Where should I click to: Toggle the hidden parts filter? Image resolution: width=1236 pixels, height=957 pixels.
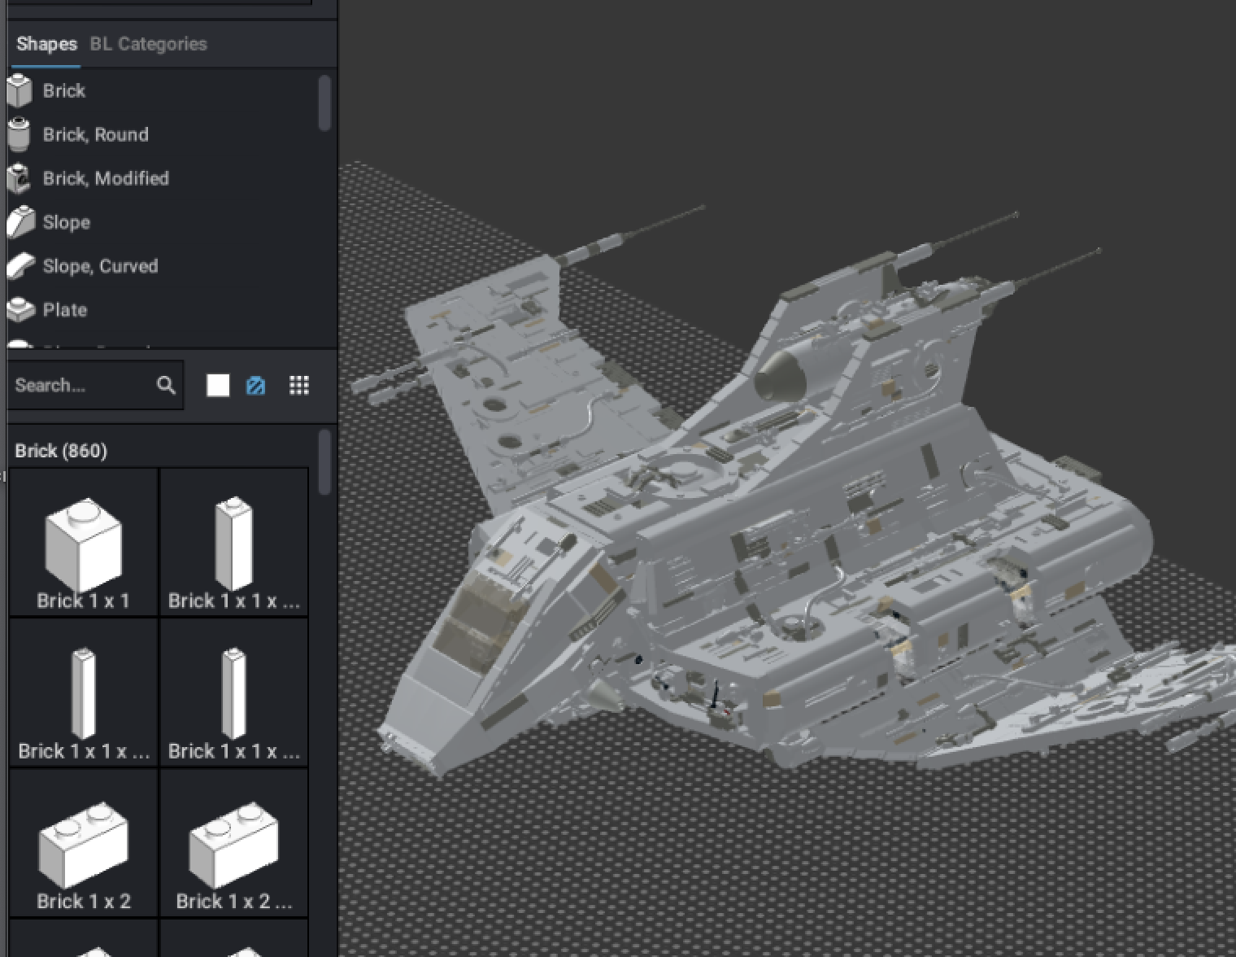pyautogui.click(x=256, y=384)
